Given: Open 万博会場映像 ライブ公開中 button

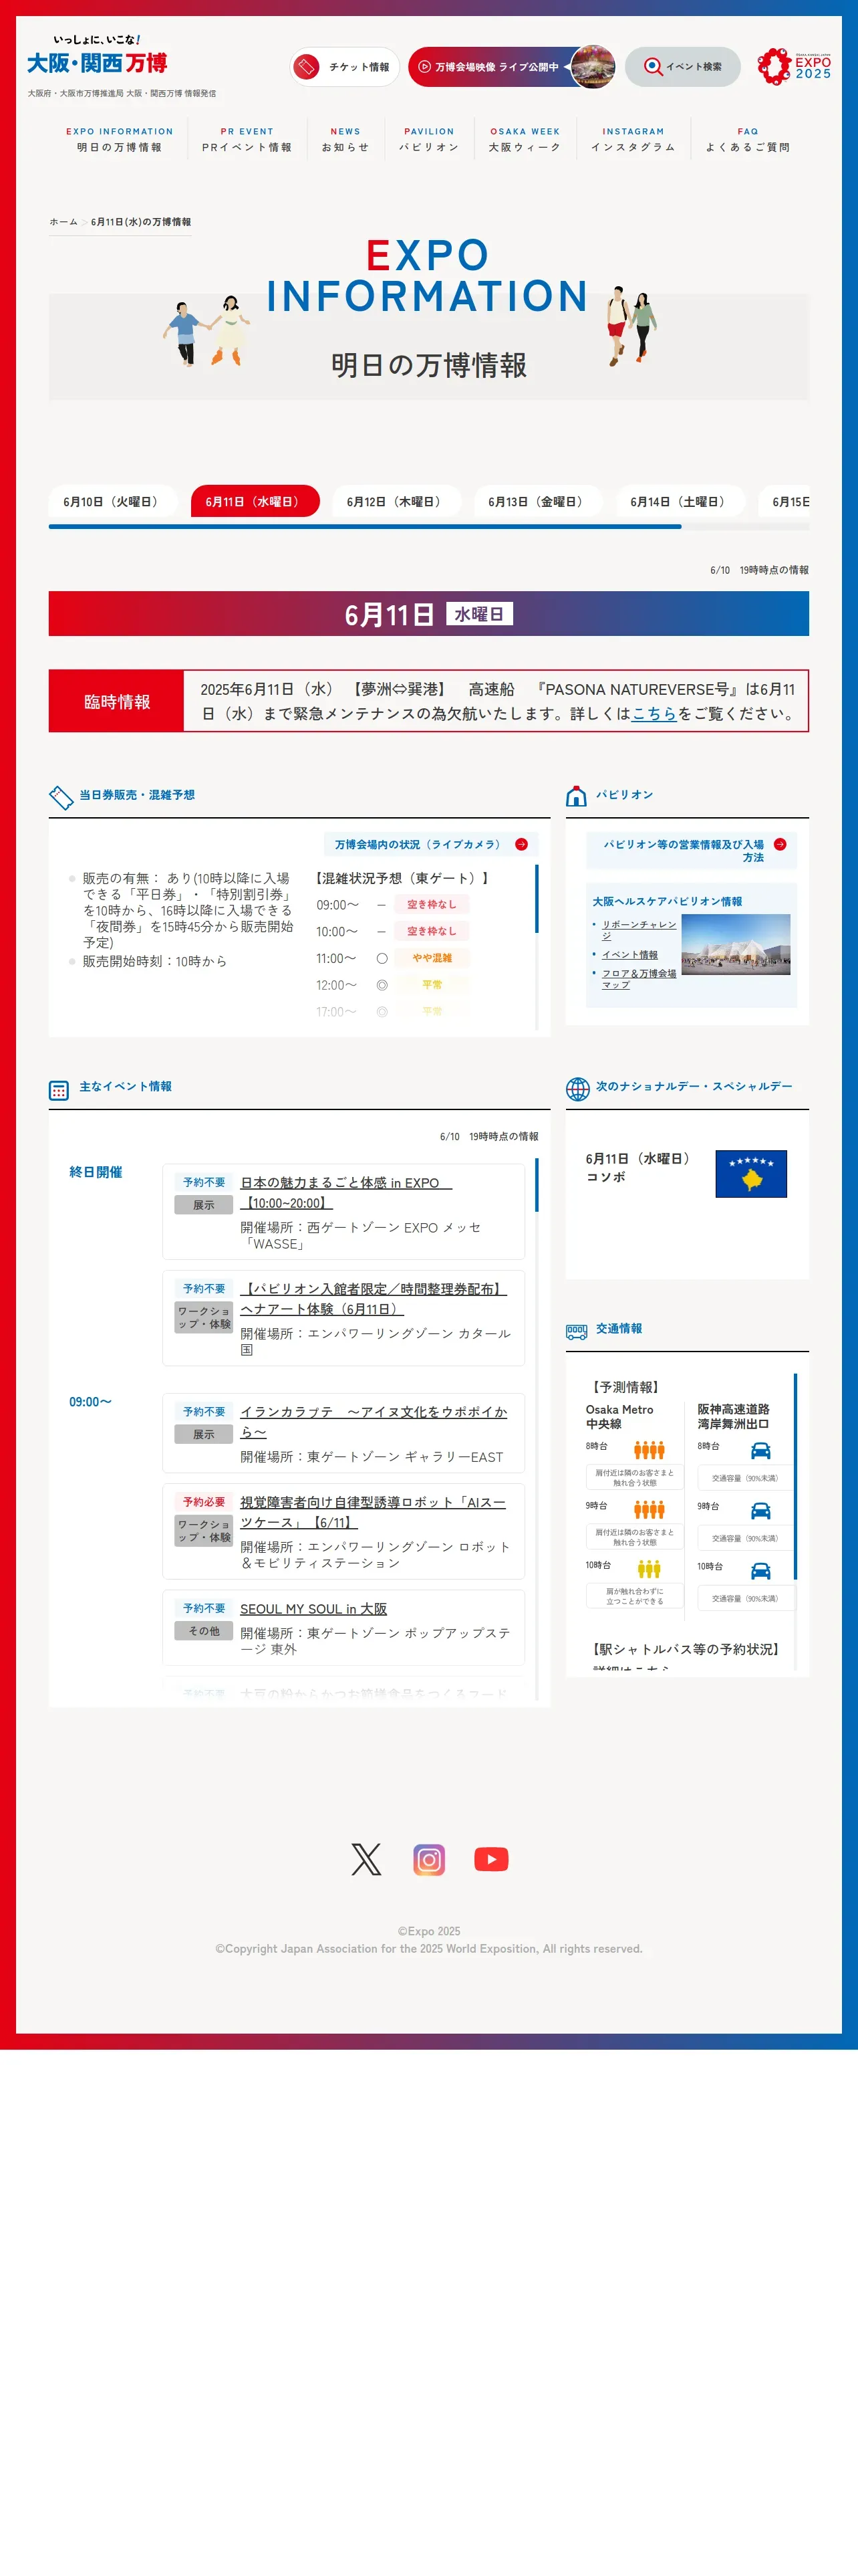Looking at the screenshot, I should pyautogui.click(x=511, y=67).
